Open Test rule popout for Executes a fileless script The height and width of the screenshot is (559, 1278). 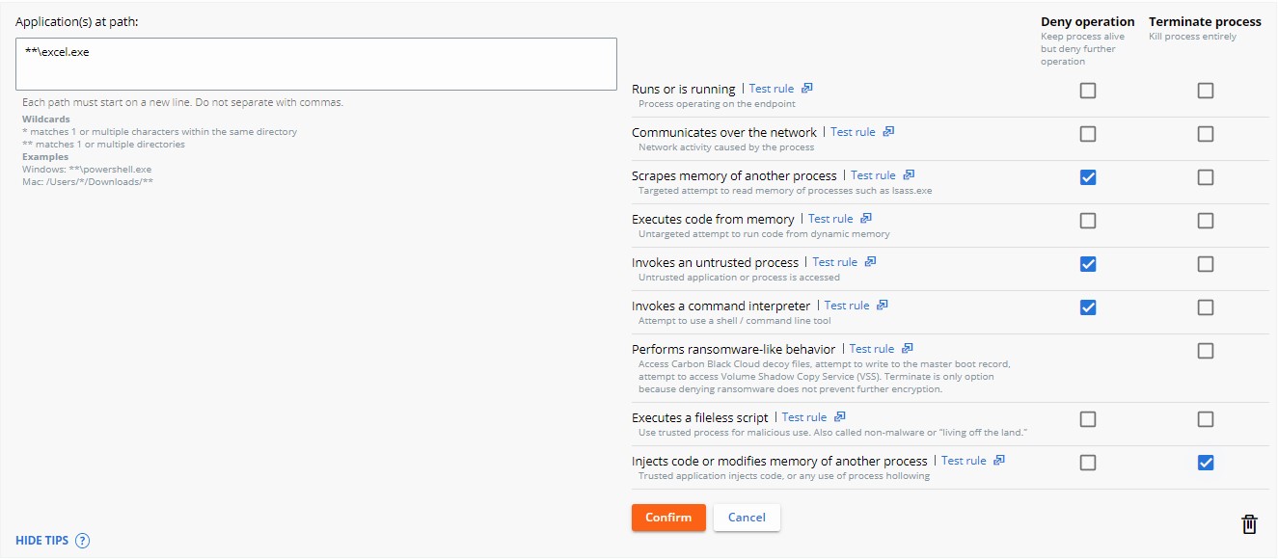click(803, 416)
